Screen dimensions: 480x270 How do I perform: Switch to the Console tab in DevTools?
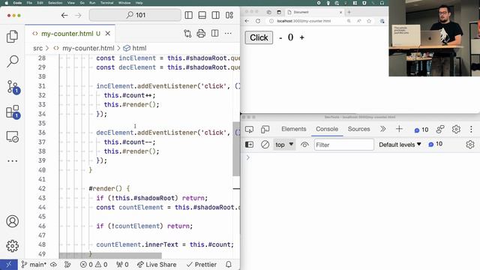tap(327, 129)
